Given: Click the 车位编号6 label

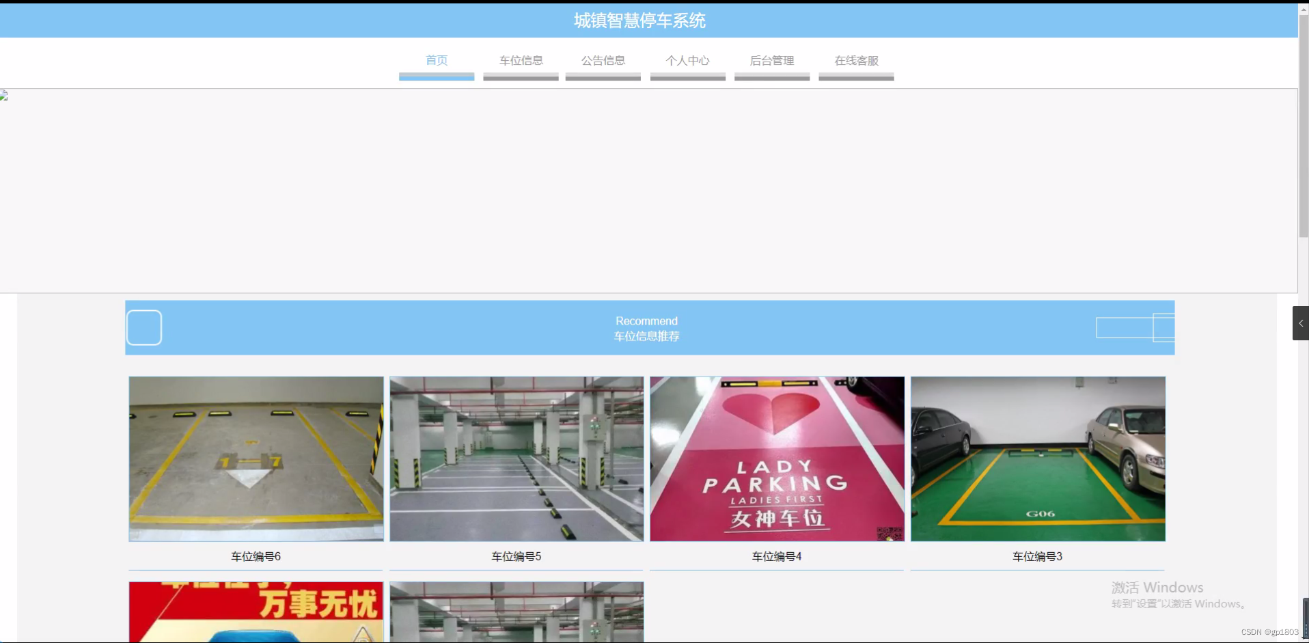Looking at the screenshot, I should (256, 557).
